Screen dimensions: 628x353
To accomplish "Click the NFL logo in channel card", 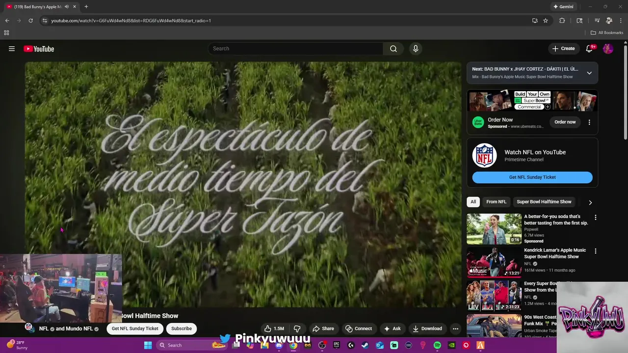I will pos(485,155).
